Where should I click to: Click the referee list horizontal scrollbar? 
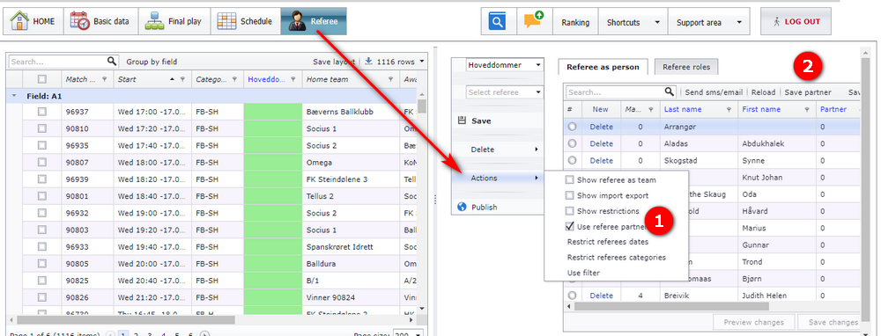click(671, 306)
